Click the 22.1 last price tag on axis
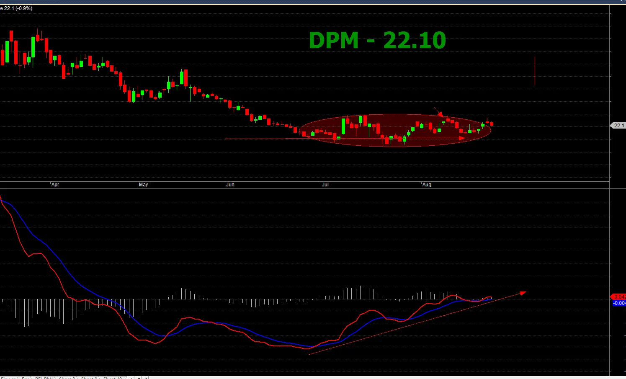The image size is (626, 379). pyautogui.click(x=618, y=126)
